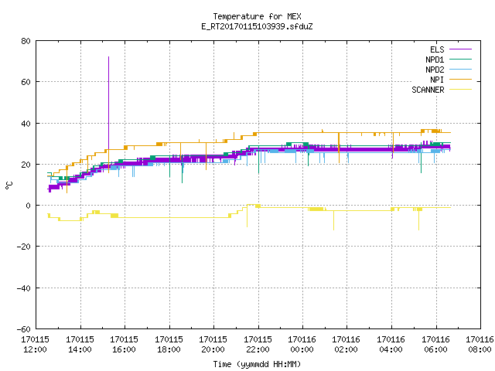Click the y-axis tick label 80

tap(26, 41)
